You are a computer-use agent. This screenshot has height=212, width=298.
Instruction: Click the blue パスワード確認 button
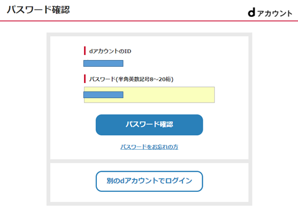tap(149, 125)
